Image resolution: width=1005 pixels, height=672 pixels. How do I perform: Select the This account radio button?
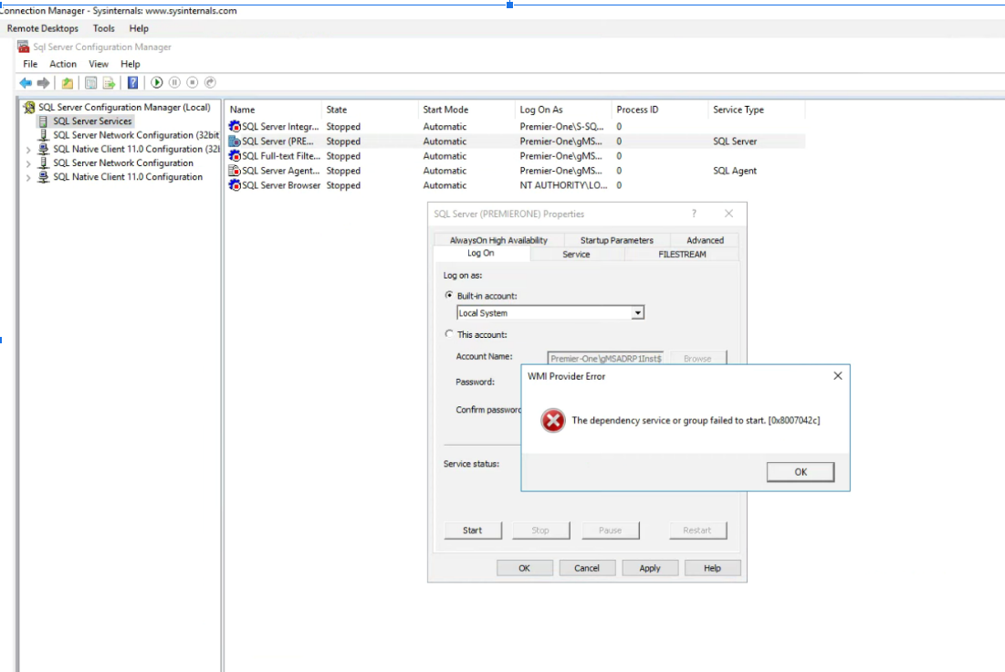[449, 333]
